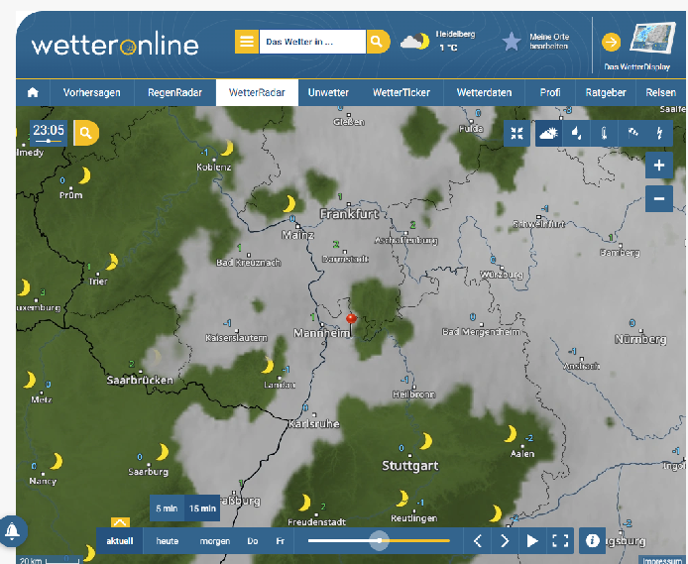
Task: Open the yellow hamburger menu
Action: pyautogui.click(x=247, y=42)
